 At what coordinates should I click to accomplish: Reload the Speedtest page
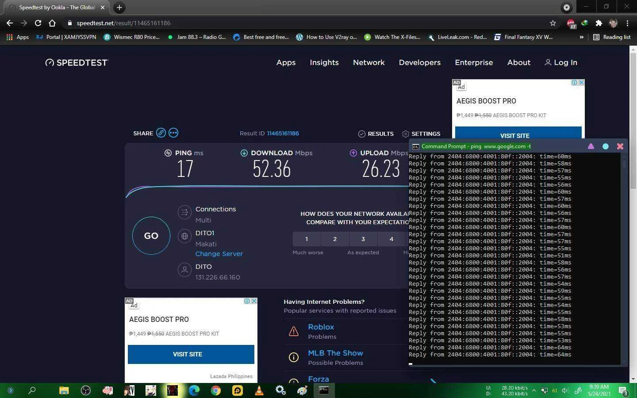(x=38, y=23)
